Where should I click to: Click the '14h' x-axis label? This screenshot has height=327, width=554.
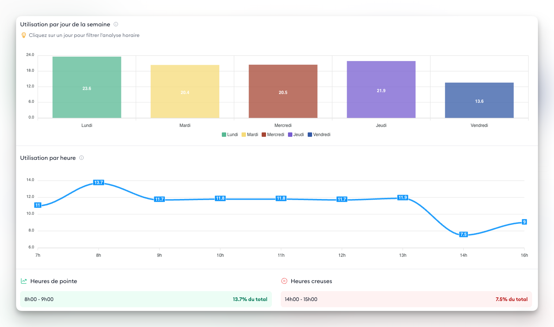(463, 255)
